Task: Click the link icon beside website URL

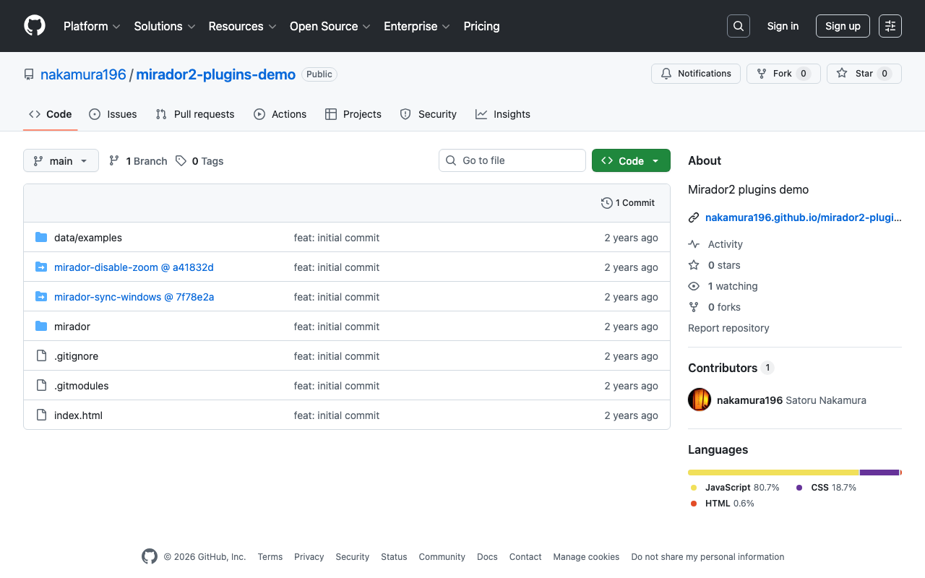Action: point(694,217)
